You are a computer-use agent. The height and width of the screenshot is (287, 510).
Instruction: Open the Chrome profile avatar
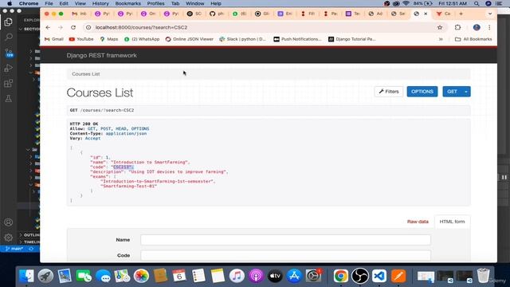(x=477, y=27)
